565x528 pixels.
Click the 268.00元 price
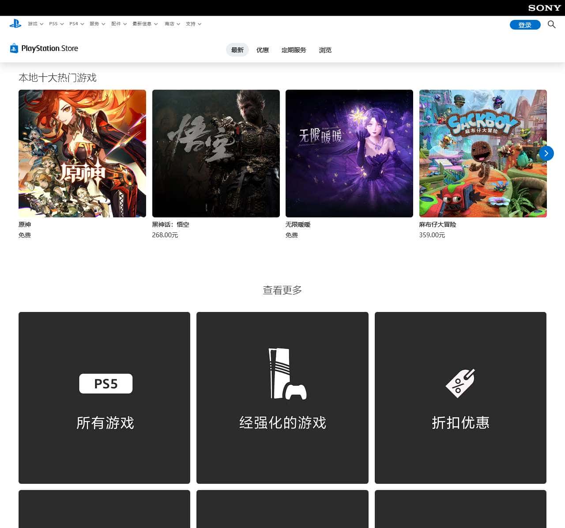165,235
